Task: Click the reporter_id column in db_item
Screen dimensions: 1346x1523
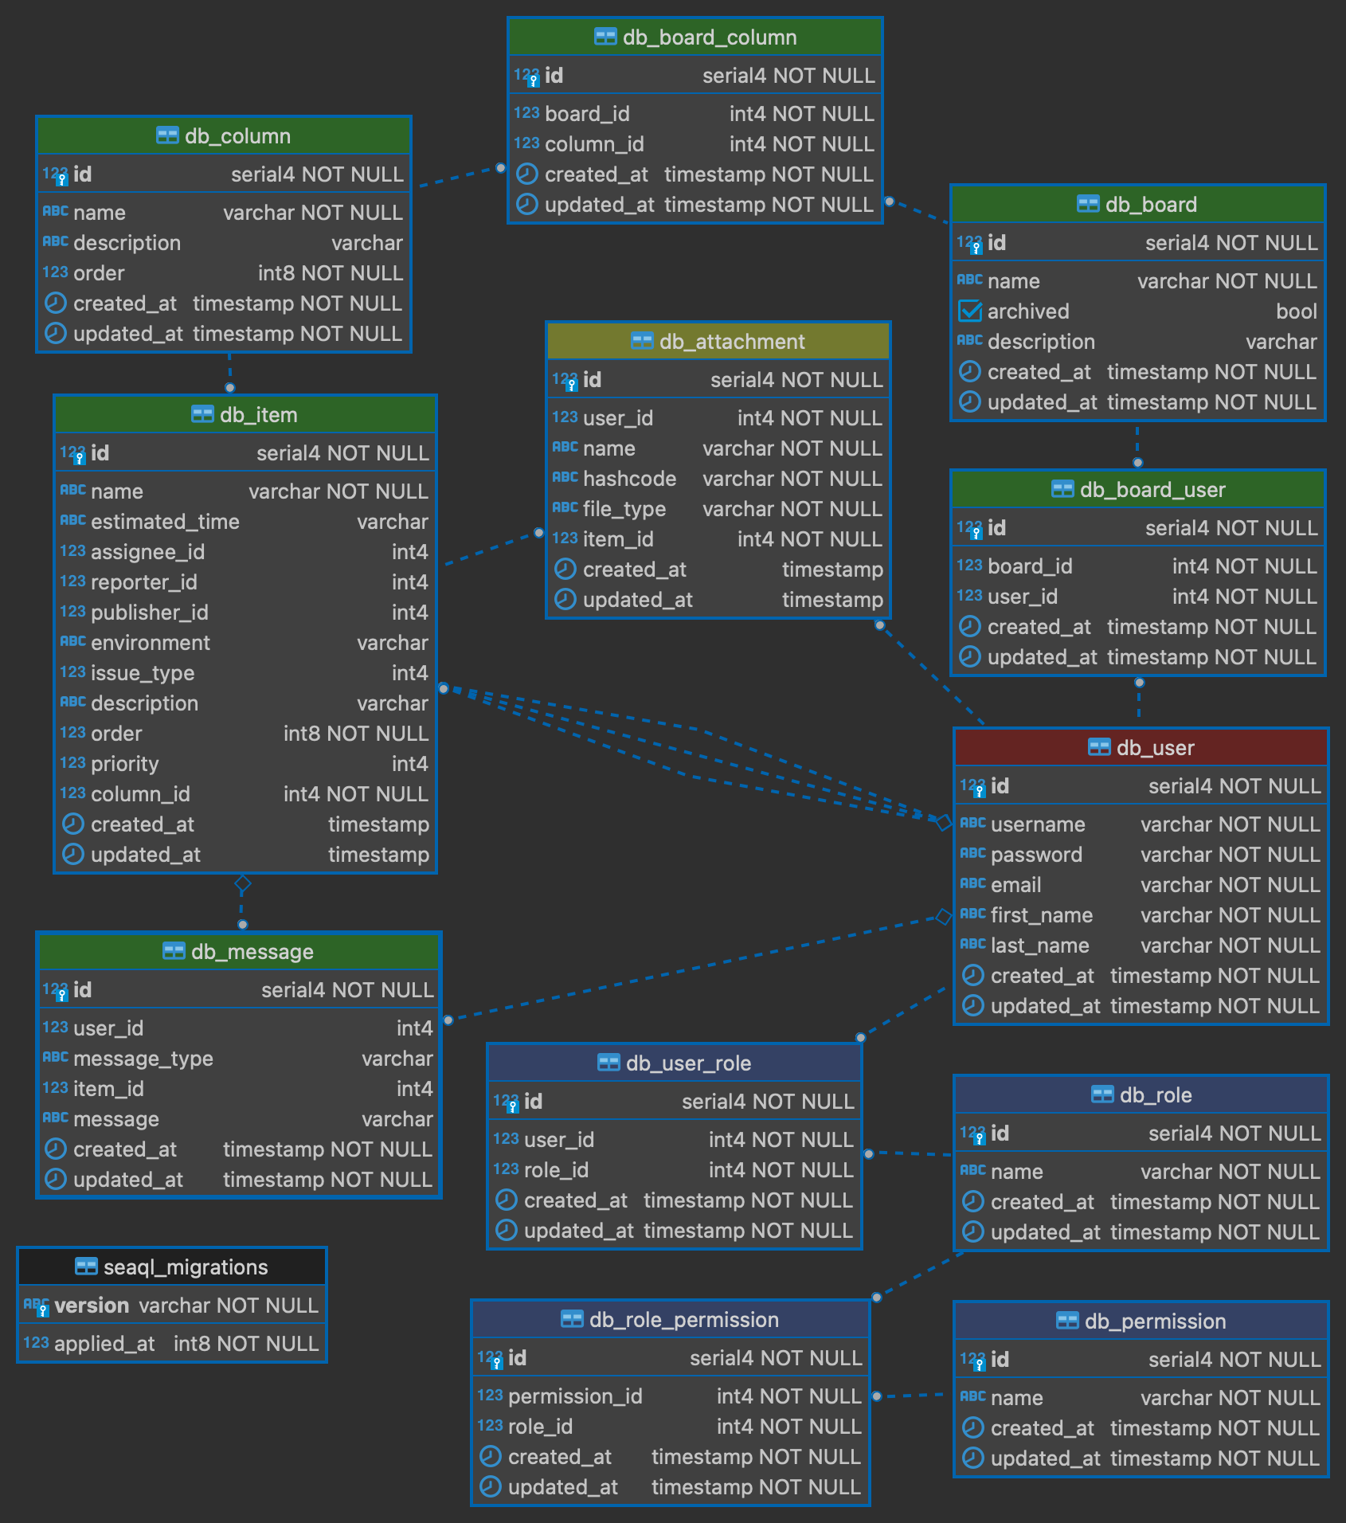Action: (245, 582)
